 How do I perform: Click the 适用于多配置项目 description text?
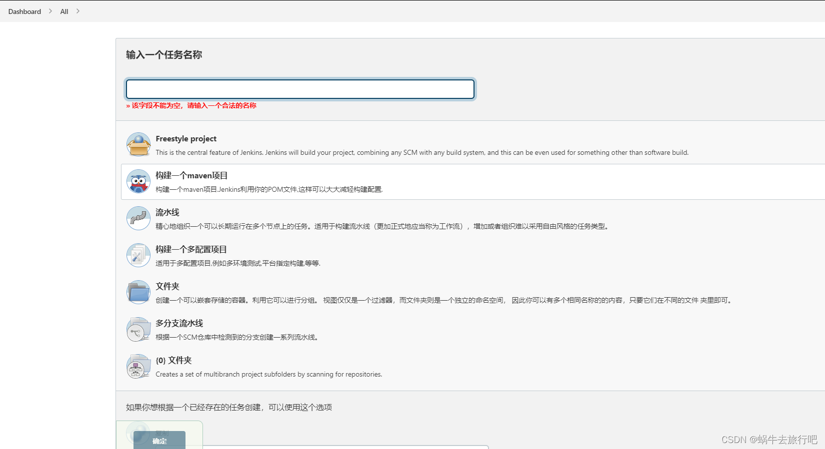point(238,264)
